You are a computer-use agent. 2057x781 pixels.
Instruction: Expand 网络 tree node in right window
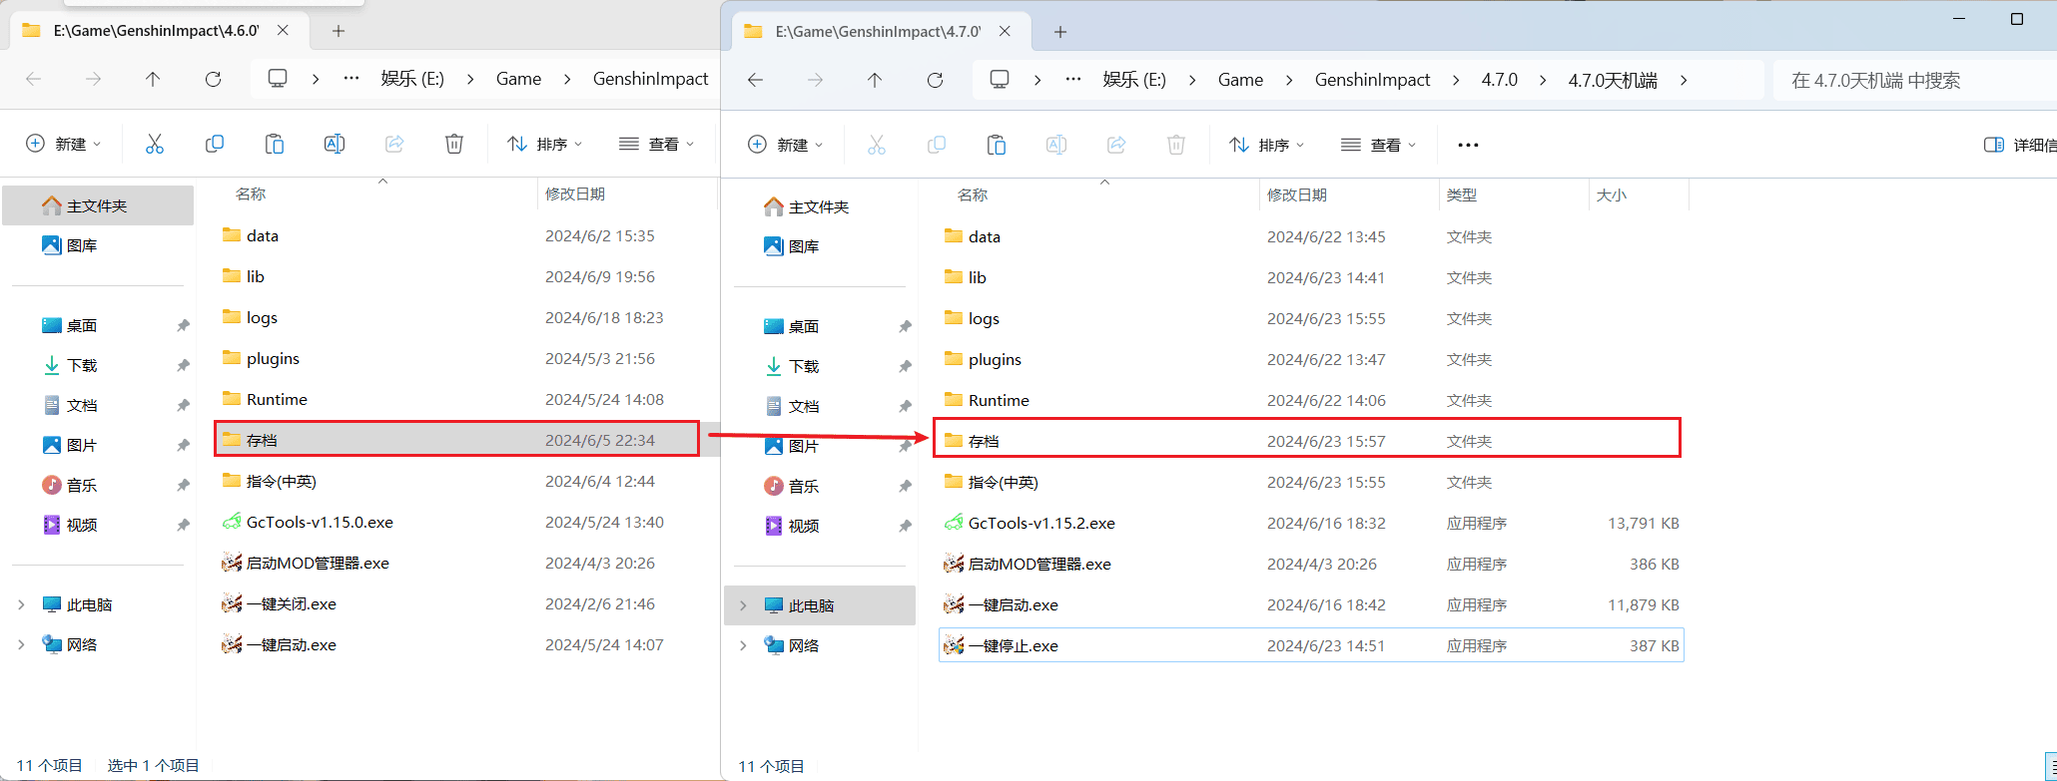(x=743, y=645)
